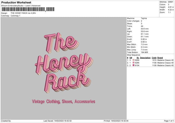Click stitch count 8154 in row 3

click(137, 66)
